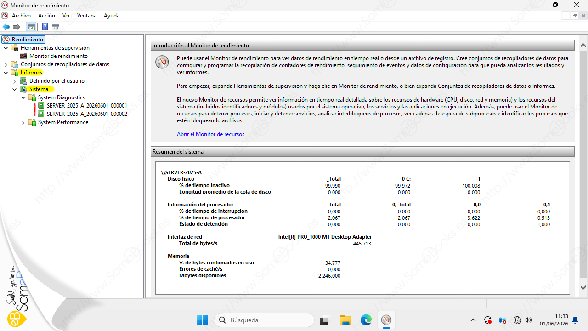Open Help from the toolbar question-mark icon
This screenshot has height=331, width=588.
[x=45, y=27]
